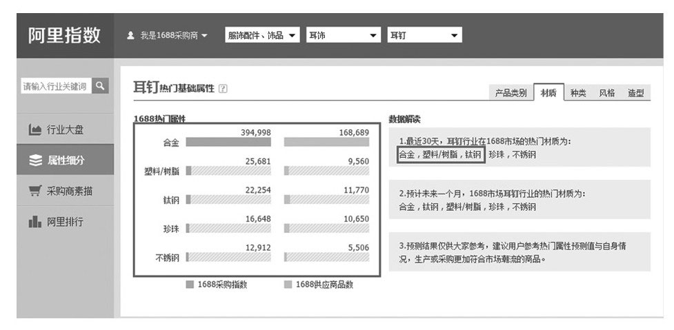Click insight 1 about 最近30天 hot materials

pos(519,147)
